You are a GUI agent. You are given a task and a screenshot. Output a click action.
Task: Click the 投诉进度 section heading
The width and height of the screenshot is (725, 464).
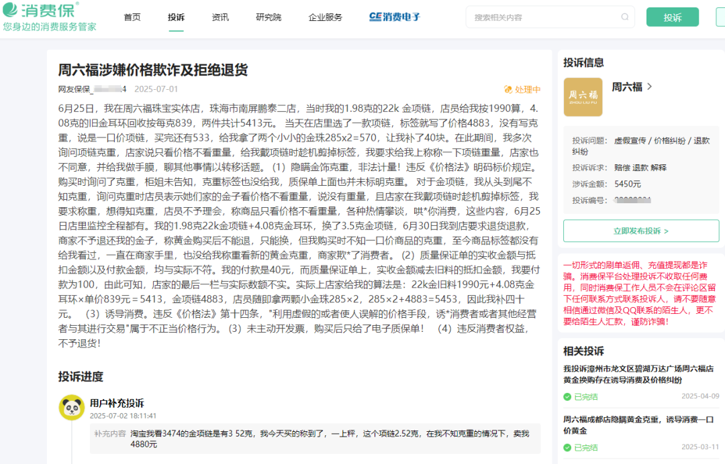point(81,377)
